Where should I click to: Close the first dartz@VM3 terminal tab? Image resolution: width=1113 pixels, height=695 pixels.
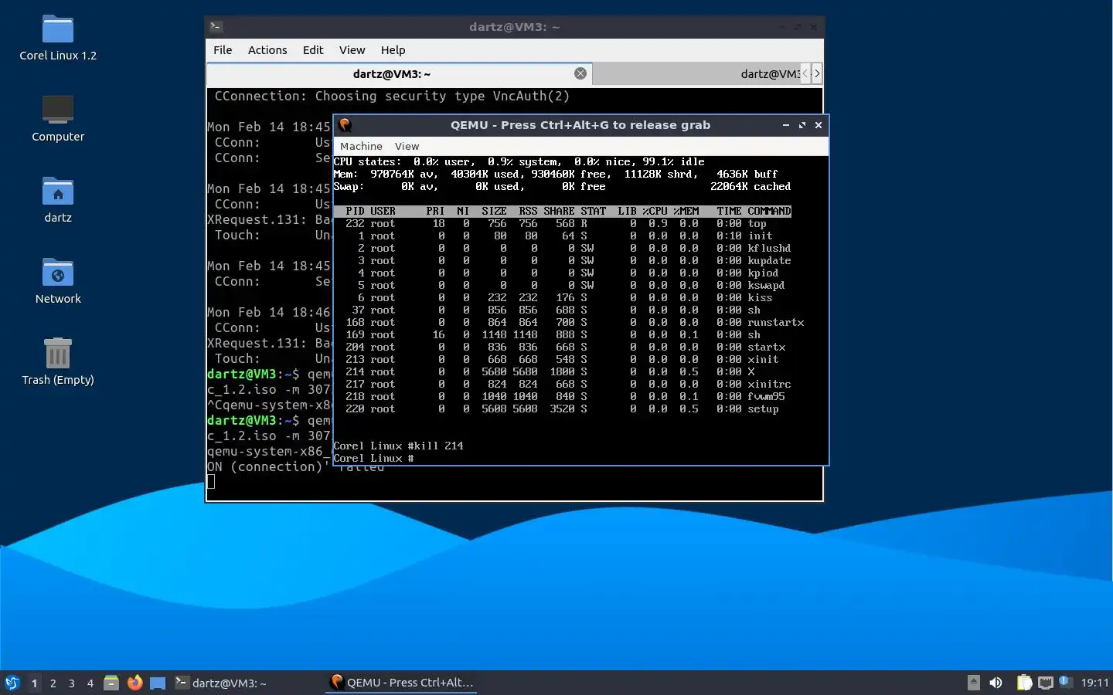(580, 73)
